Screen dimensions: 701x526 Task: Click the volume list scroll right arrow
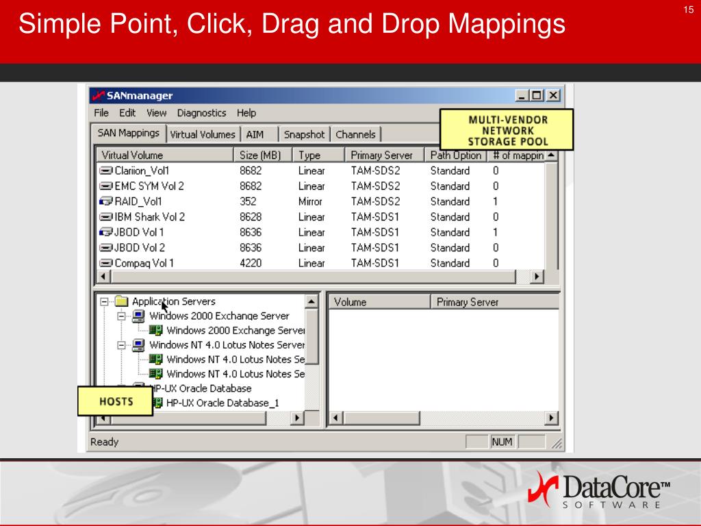coord(537,277)
